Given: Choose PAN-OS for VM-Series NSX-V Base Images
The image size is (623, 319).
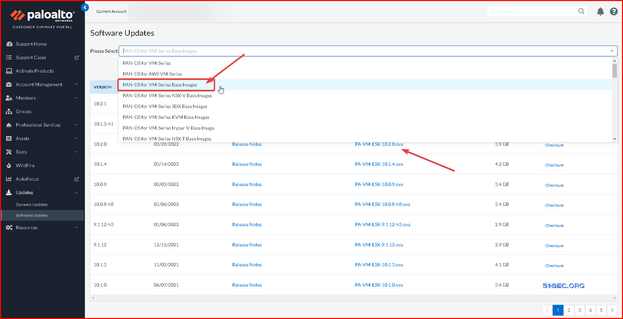Looking at the screenshot, I should 365,96.
